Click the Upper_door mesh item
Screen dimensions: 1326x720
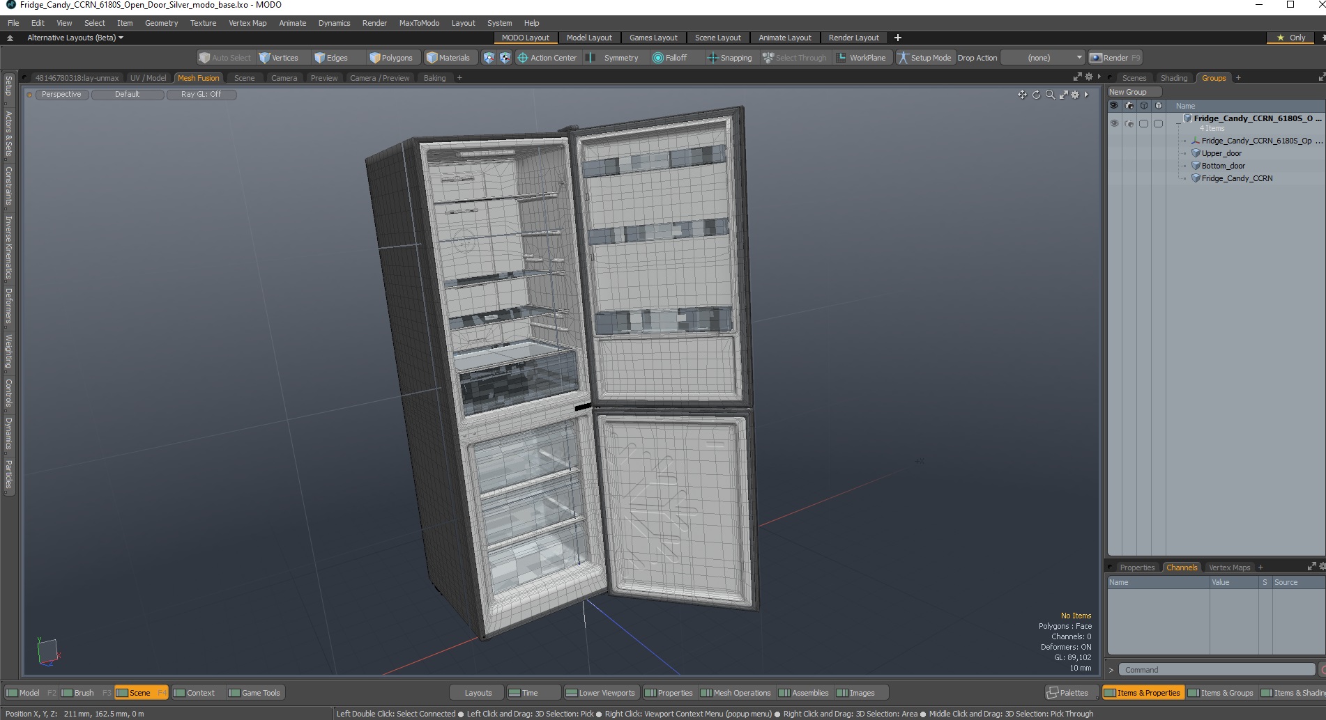(1221, 153)
